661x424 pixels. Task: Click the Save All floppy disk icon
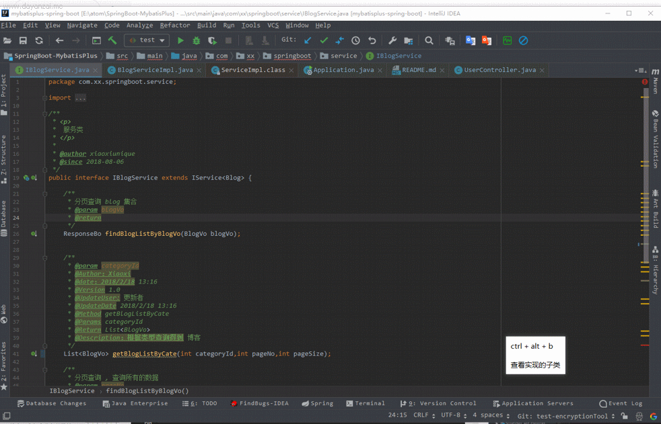[x=23, y=40]
